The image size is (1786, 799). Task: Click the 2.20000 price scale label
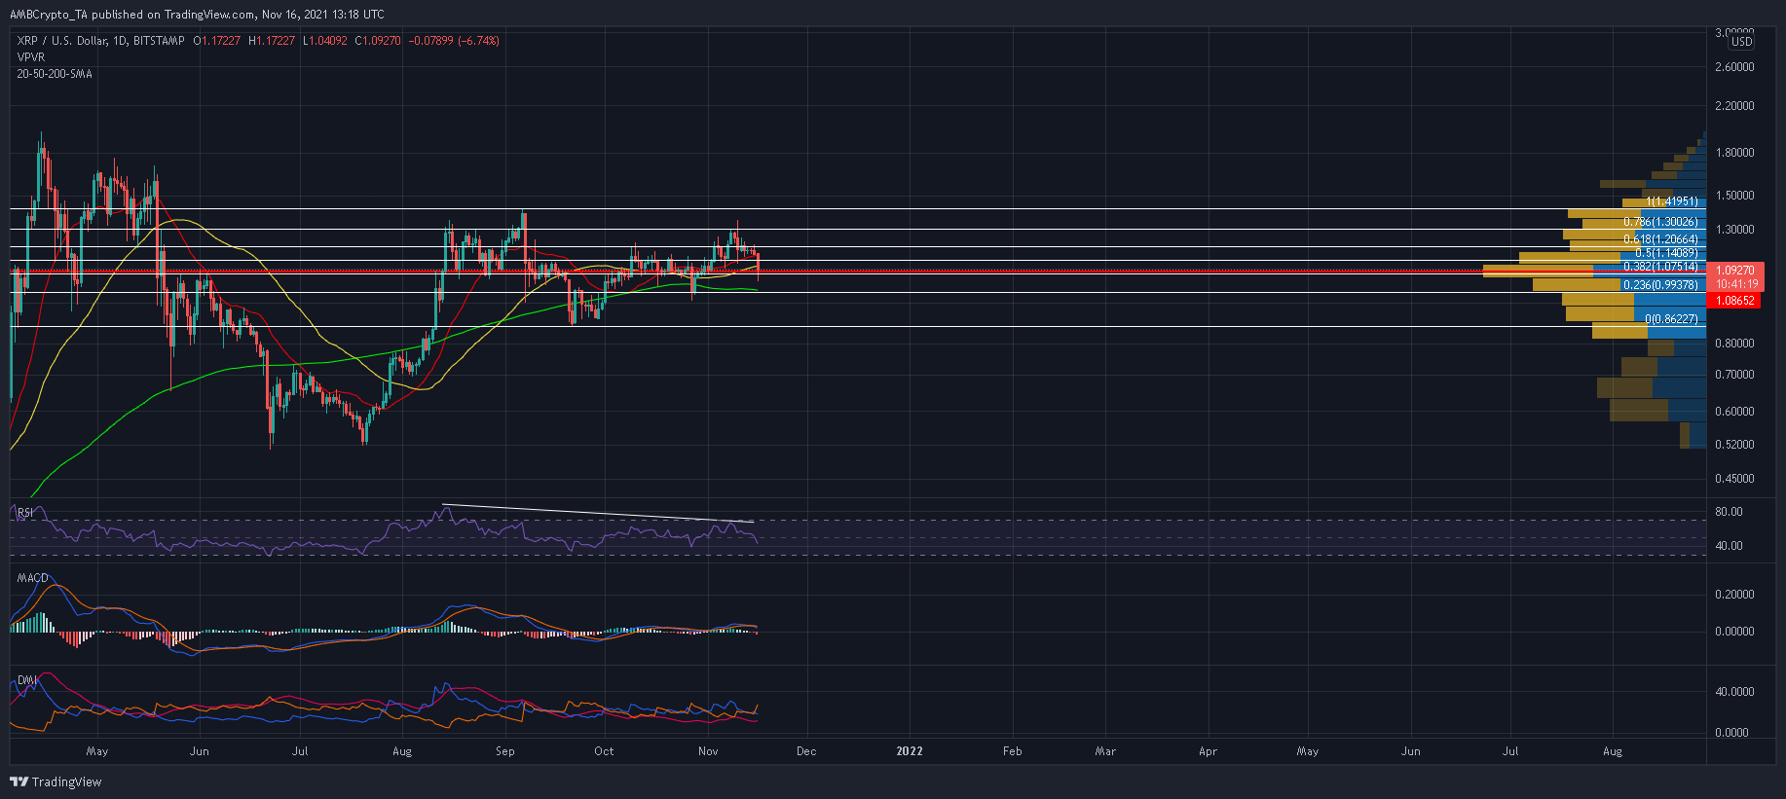click(x=1734, y=106)
